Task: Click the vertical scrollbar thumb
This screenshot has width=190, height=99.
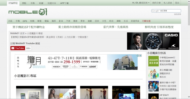Action: pos(189,14)
